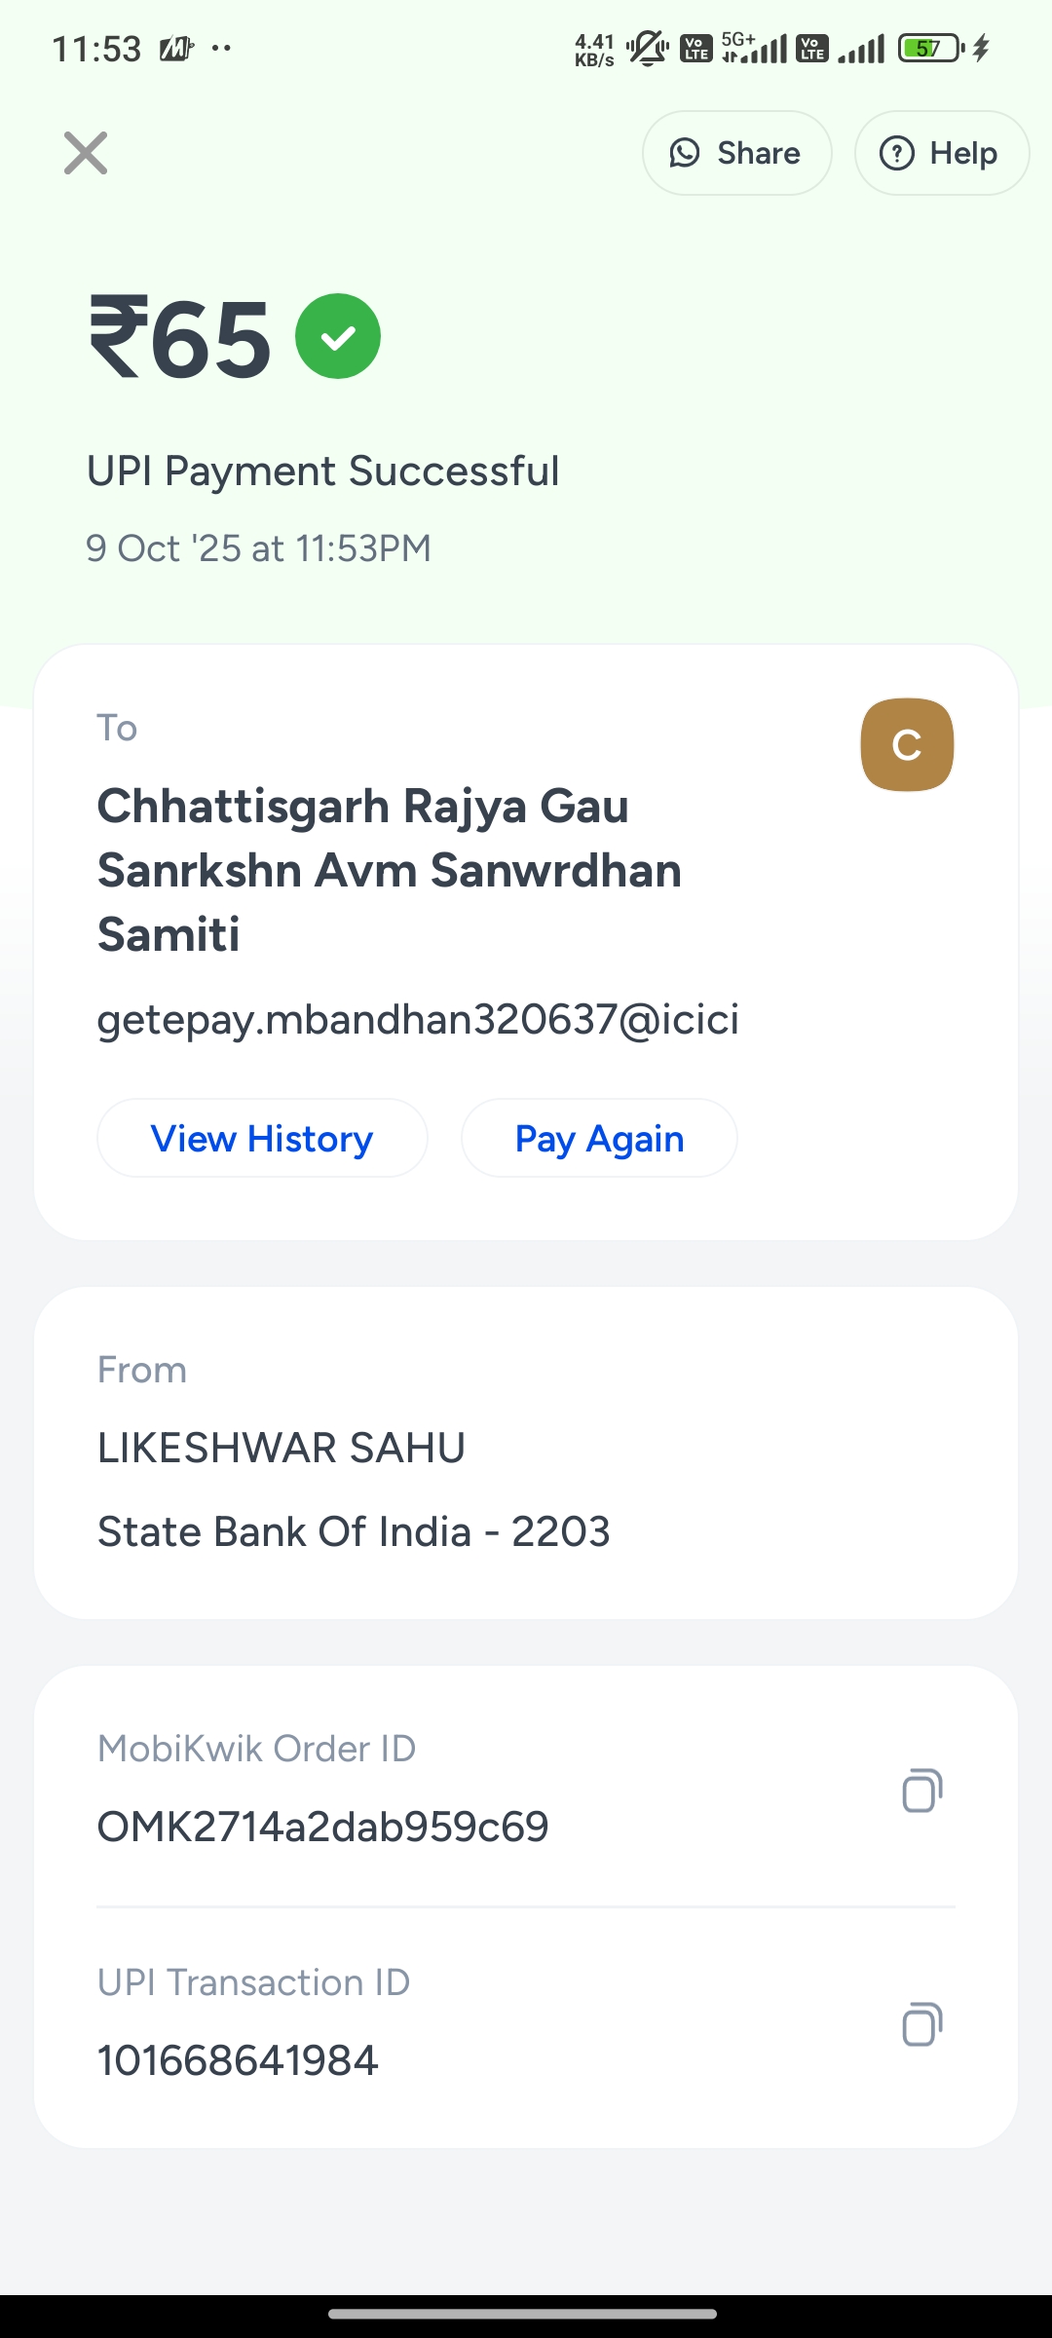The width and height of the screenshot is (1052, 2338).
Task: Tap the brown 'C' recipient avatar
Action: [907, 745]
